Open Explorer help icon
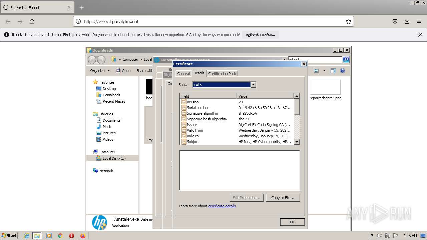The image size is (427, 240). [x=342, y=71]
